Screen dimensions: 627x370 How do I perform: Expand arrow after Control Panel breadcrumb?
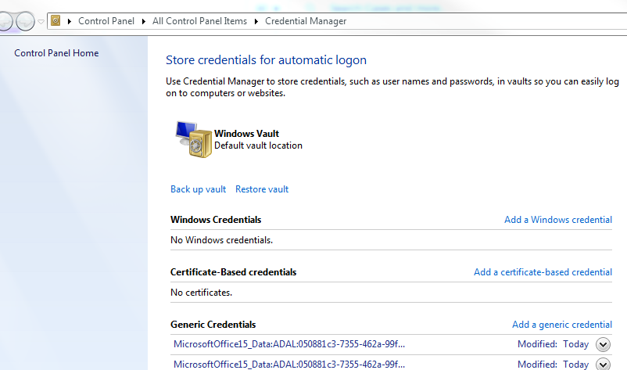[x=143, y=21]
